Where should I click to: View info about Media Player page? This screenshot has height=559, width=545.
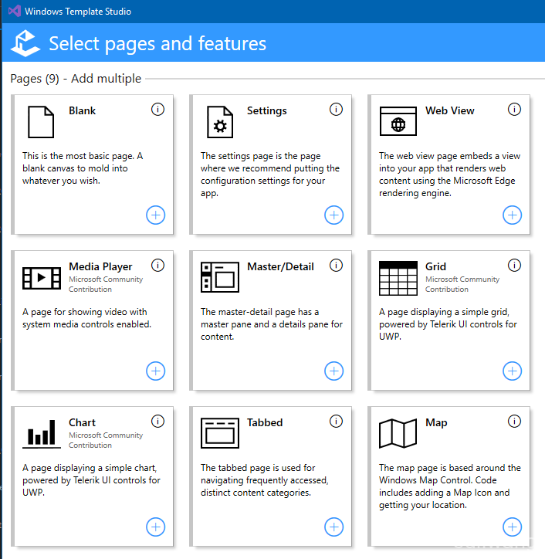(158, 266)
